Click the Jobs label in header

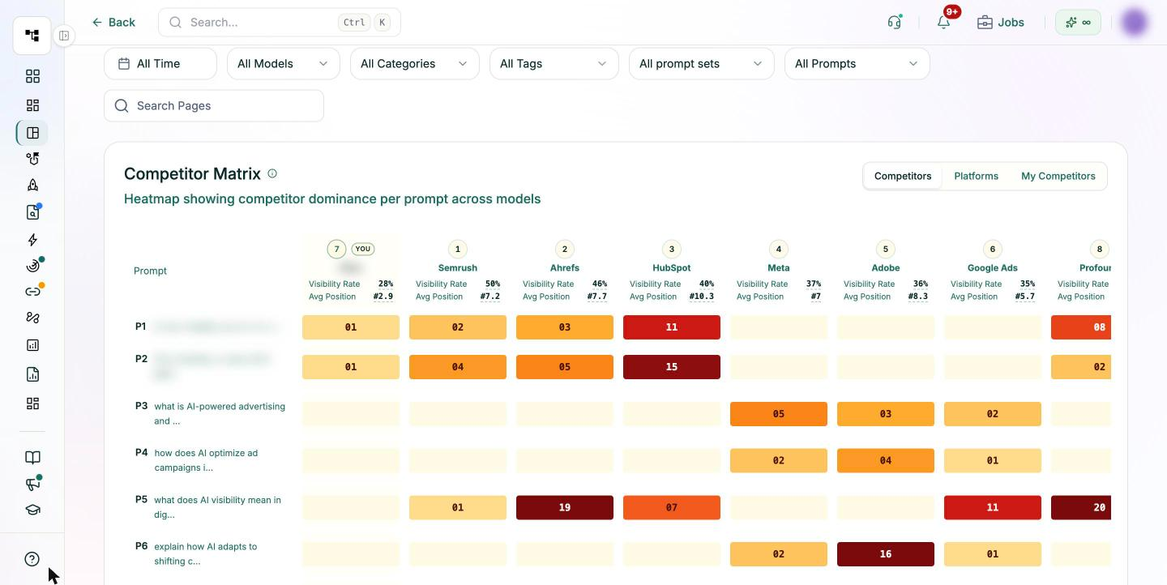coord(1011,23)
